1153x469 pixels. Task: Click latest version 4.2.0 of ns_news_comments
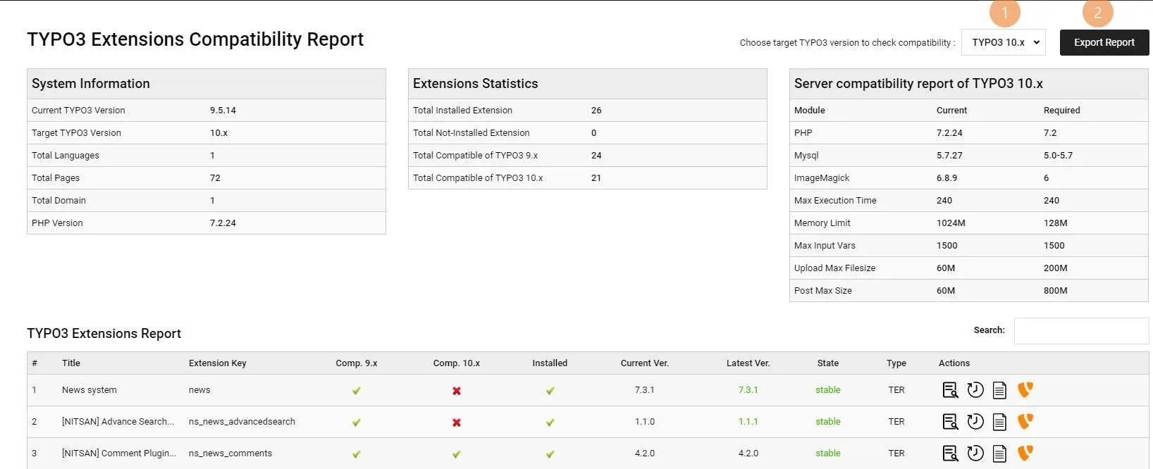click(748, 454)
